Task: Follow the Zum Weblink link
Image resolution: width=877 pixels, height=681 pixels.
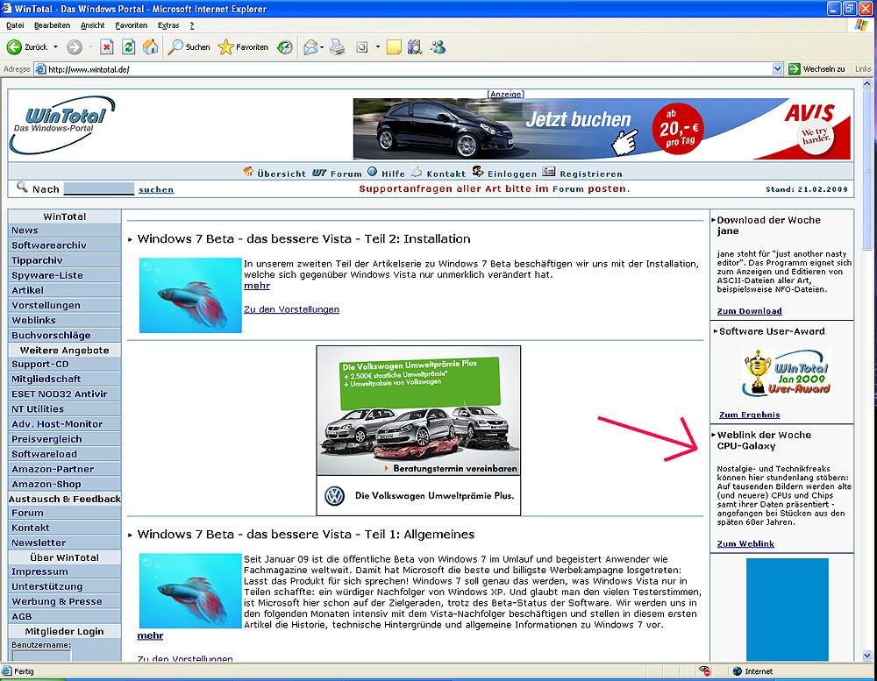Action: tap(745, 544)
